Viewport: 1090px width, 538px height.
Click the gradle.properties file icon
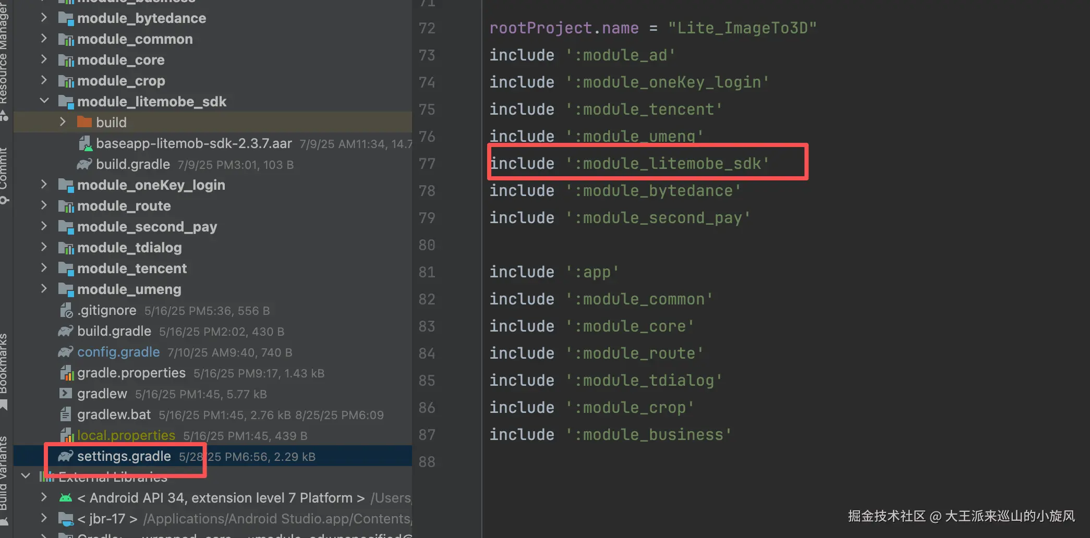point(66,373)
